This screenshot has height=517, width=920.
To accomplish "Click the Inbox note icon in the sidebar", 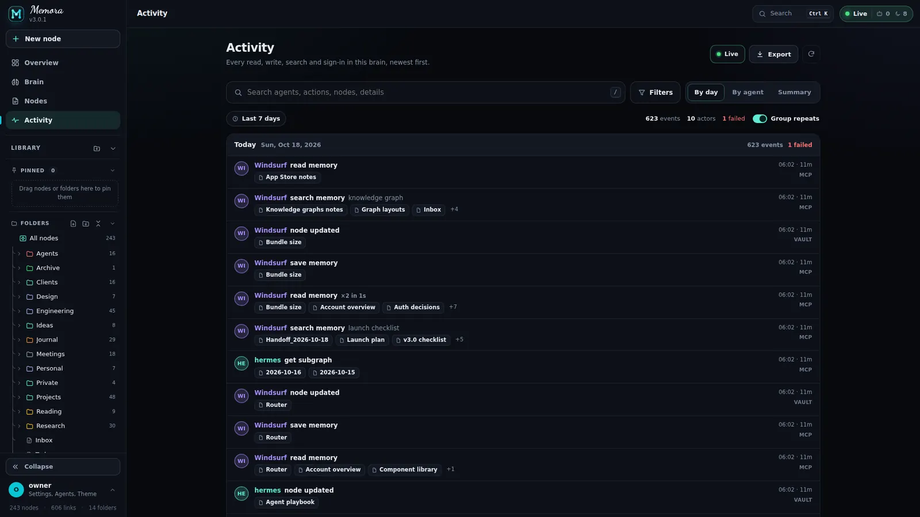I will [29, 441].
